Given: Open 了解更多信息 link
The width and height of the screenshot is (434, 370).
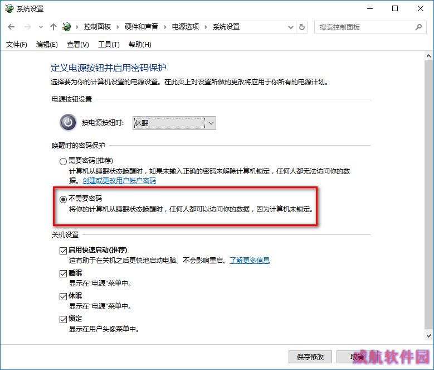Looking at the screenshot, I should point(250,260).
